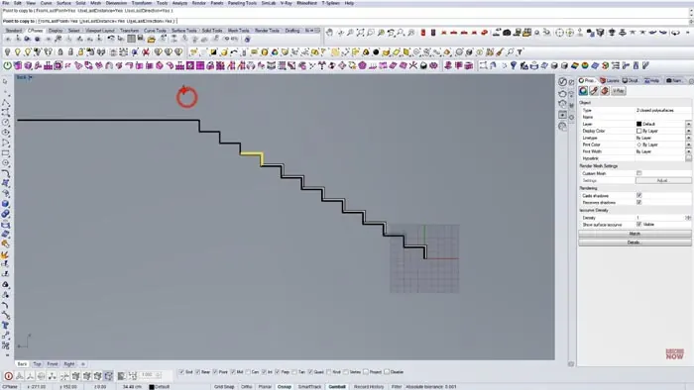694x390 pixels.
Task: Click the Details button
Action: tap(635, 243)
